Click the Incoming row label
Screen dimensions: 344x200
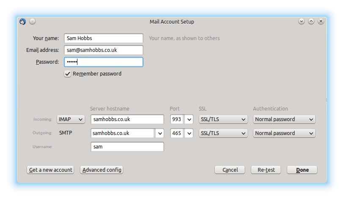point(43,119)
